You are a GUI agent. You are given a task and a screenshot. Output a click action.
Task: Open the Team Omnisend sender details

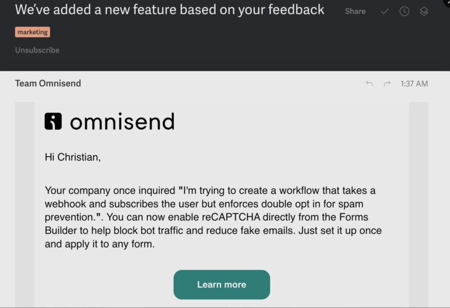[x=48, y=83]
